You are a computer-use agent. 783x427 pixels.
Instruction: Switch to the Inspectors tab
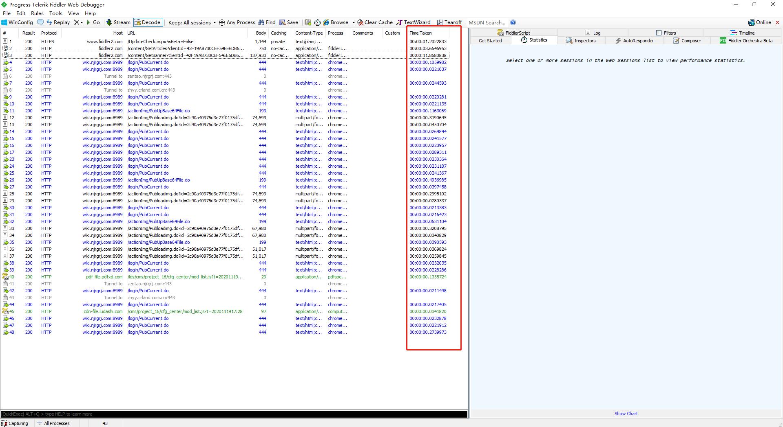(x=581, y=41)
